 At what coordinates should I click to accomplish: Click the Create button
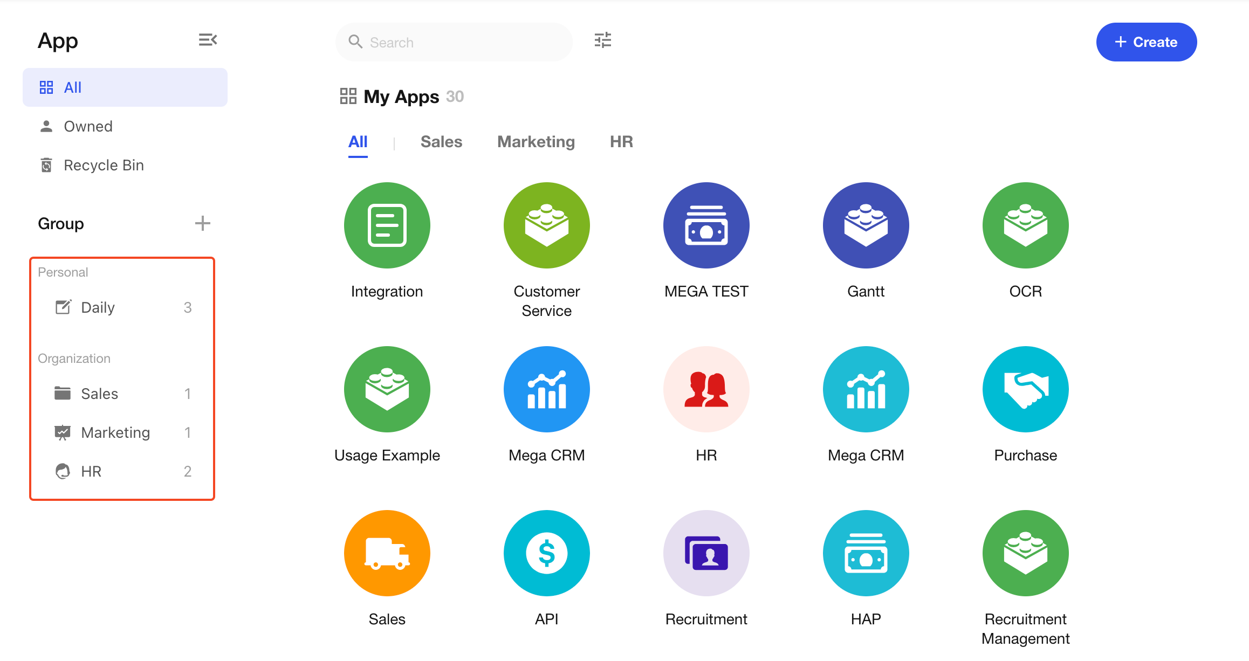(1146, 42)
